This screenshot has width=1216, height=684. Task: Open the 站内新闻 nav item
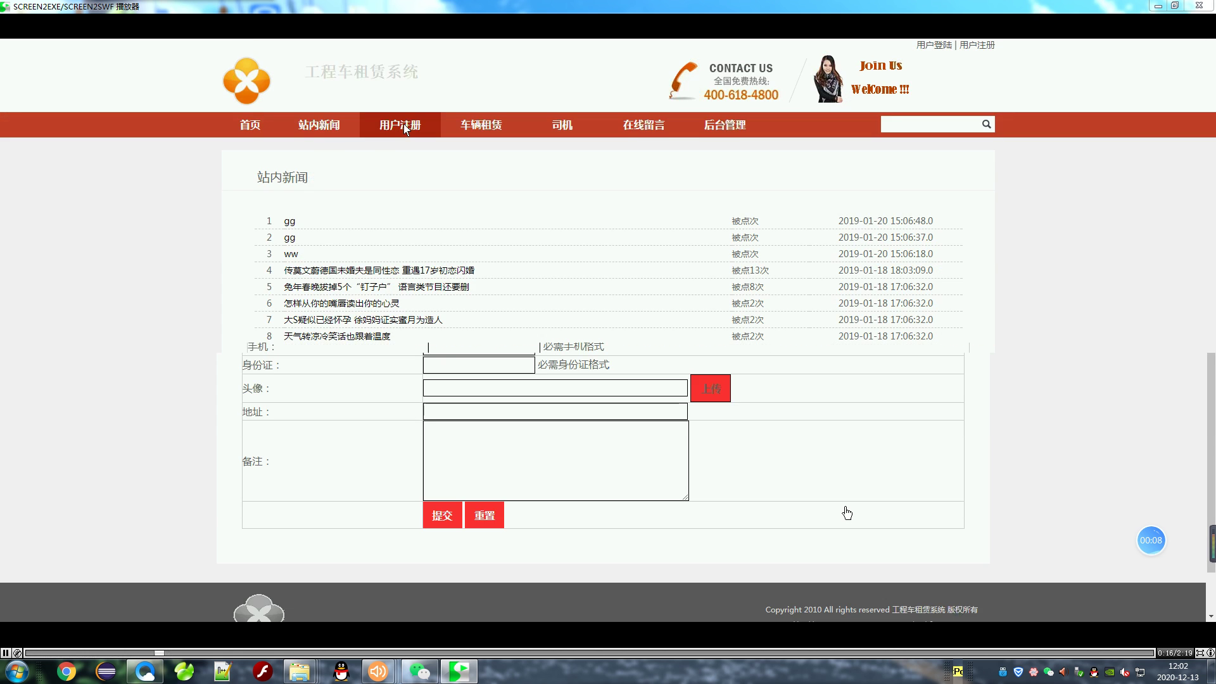pyautogui.click(x=319, y=125)
